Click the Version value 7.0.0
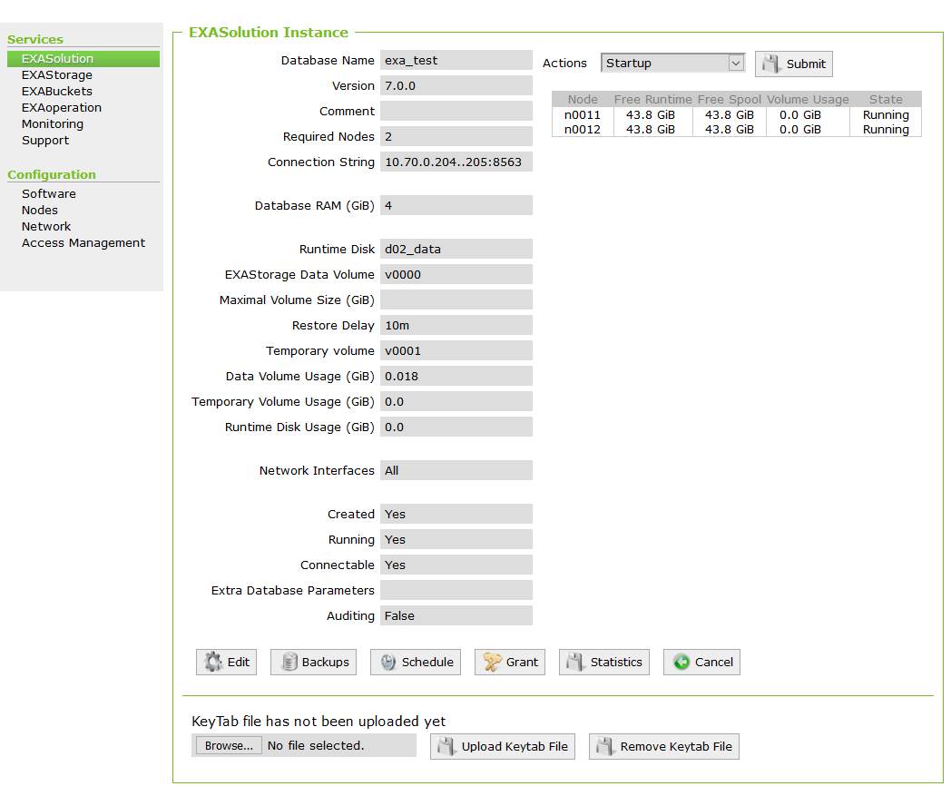The height and width of the screenshot is (796, 951). pos(456,85)
